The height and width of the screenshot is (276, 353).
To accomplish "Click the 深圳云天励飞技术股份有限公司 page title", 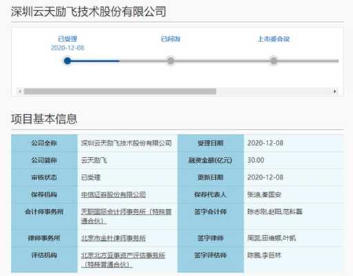I will click(88, 12).
